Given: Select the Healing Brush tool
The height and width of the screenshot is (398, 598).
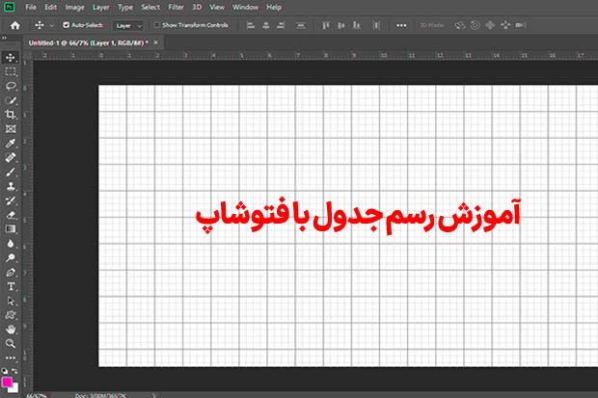Looking at the screenshot, I should click(11, 157).
